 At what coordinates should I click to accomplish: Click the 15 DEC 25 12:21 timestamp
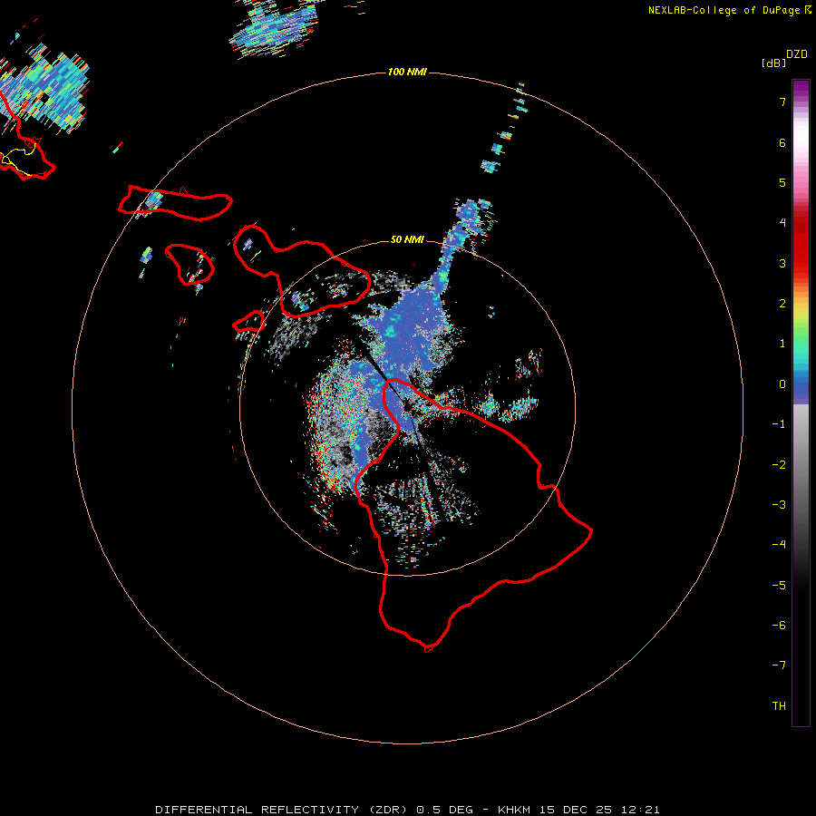[x=599, y=810]
